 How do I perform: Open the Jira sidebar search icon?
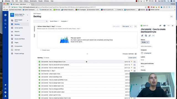point(5,24)
